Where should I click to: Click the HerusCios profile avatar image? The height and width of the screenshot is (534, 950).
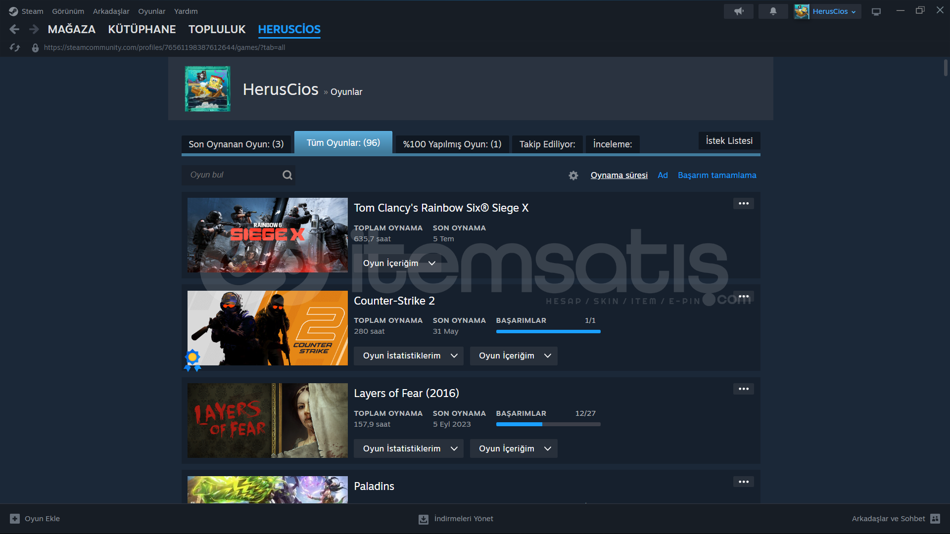pyautogui.click(x=207, y=89)
